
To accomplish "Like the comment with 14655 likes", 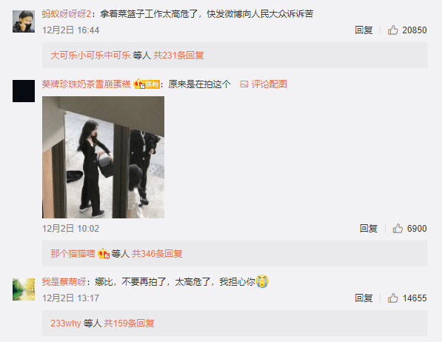I will click(x=393, y=298).
